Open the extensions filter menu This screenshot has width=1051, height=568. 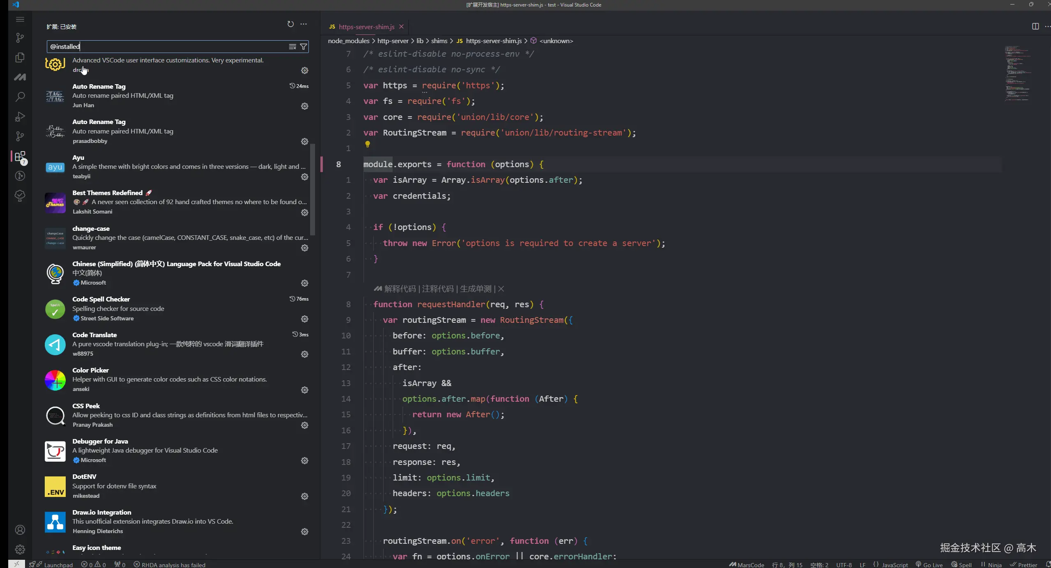(304, 47)
